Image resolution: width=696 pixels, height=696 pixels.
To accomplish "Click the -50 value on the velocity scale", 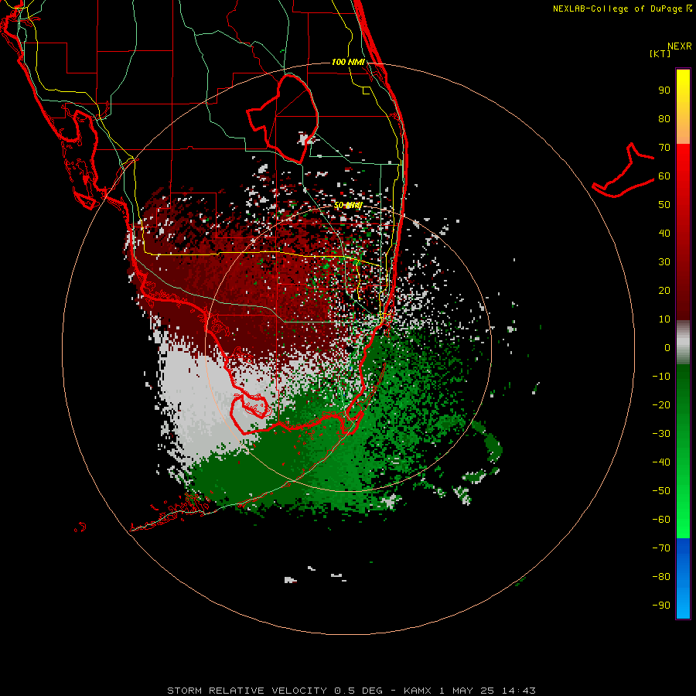I will coord(661,491).
